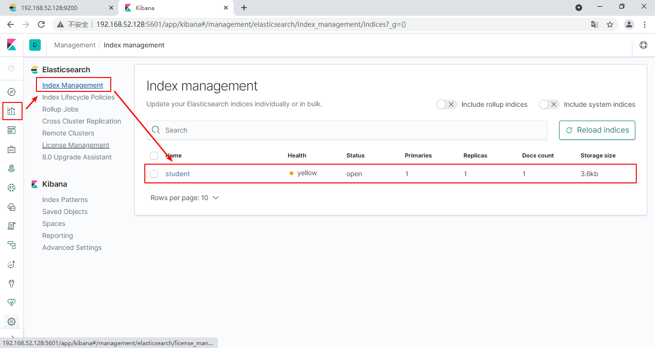The image size is (655, 348).
Task: Check the student index row checkbox
Action: point(154,174)
